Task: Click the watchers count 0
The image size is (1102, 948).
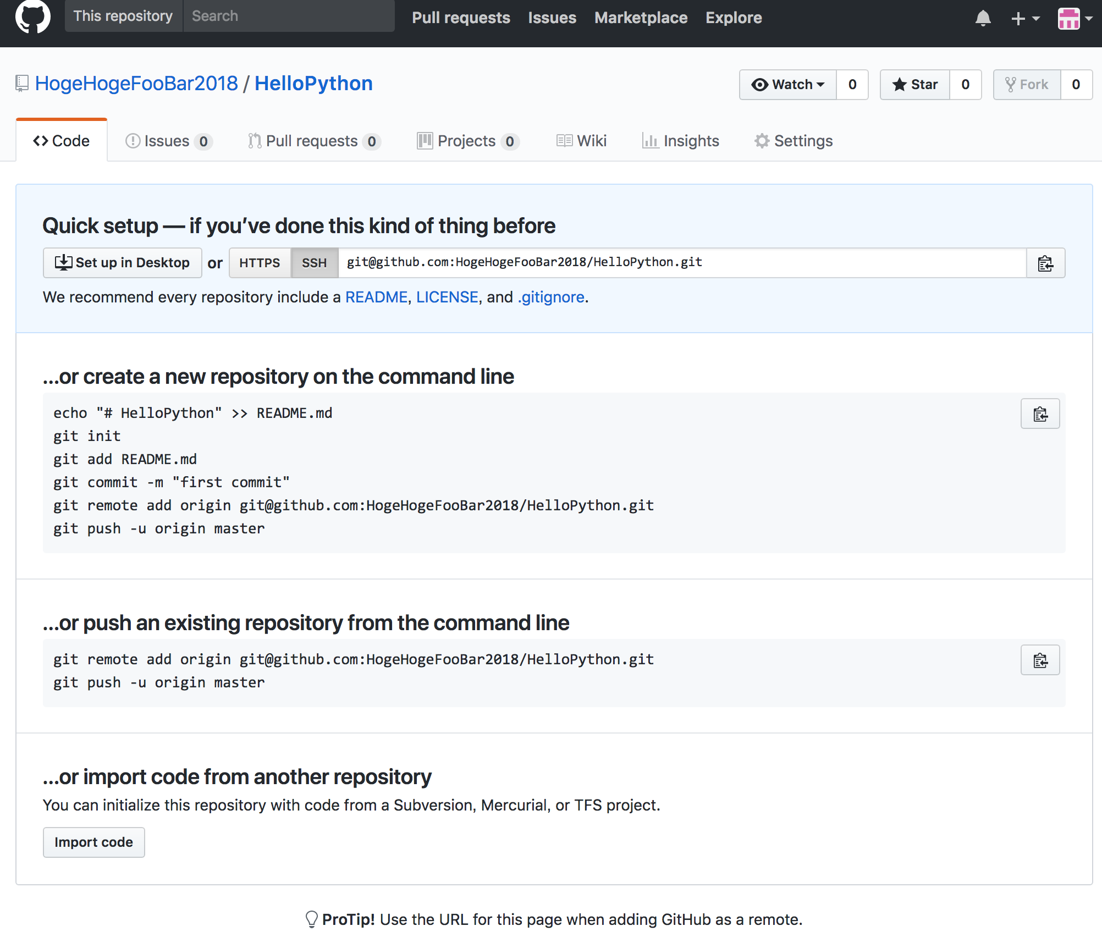Action: [x=852, y=85]
